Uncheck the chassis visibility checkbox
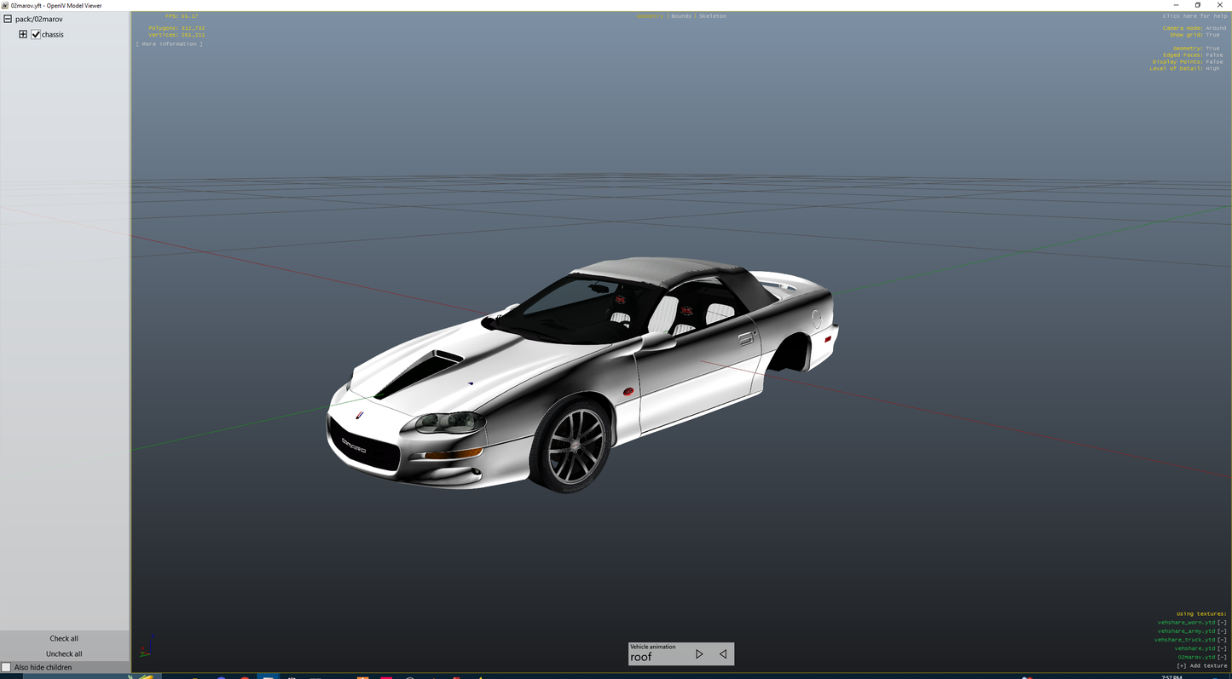Image resolution: width=1232 pixels, height=679 pixels. [36, 34]
